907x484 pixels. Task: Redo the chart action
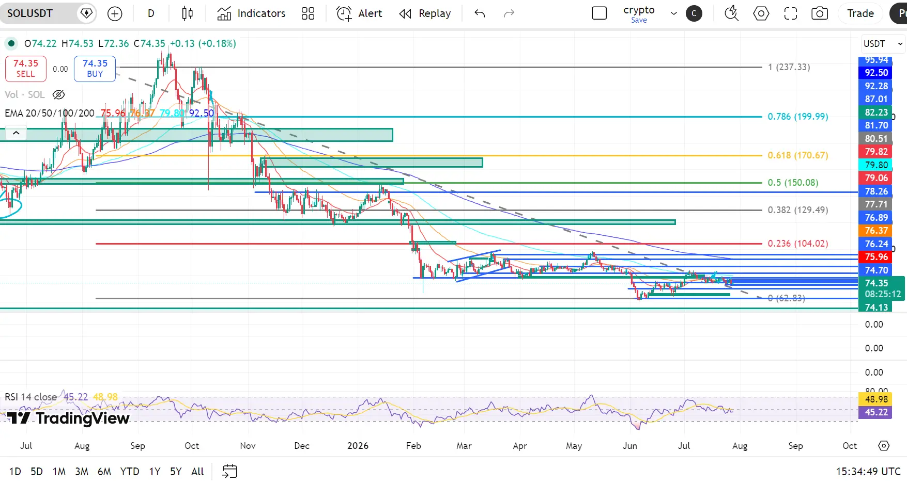point(509,13)
